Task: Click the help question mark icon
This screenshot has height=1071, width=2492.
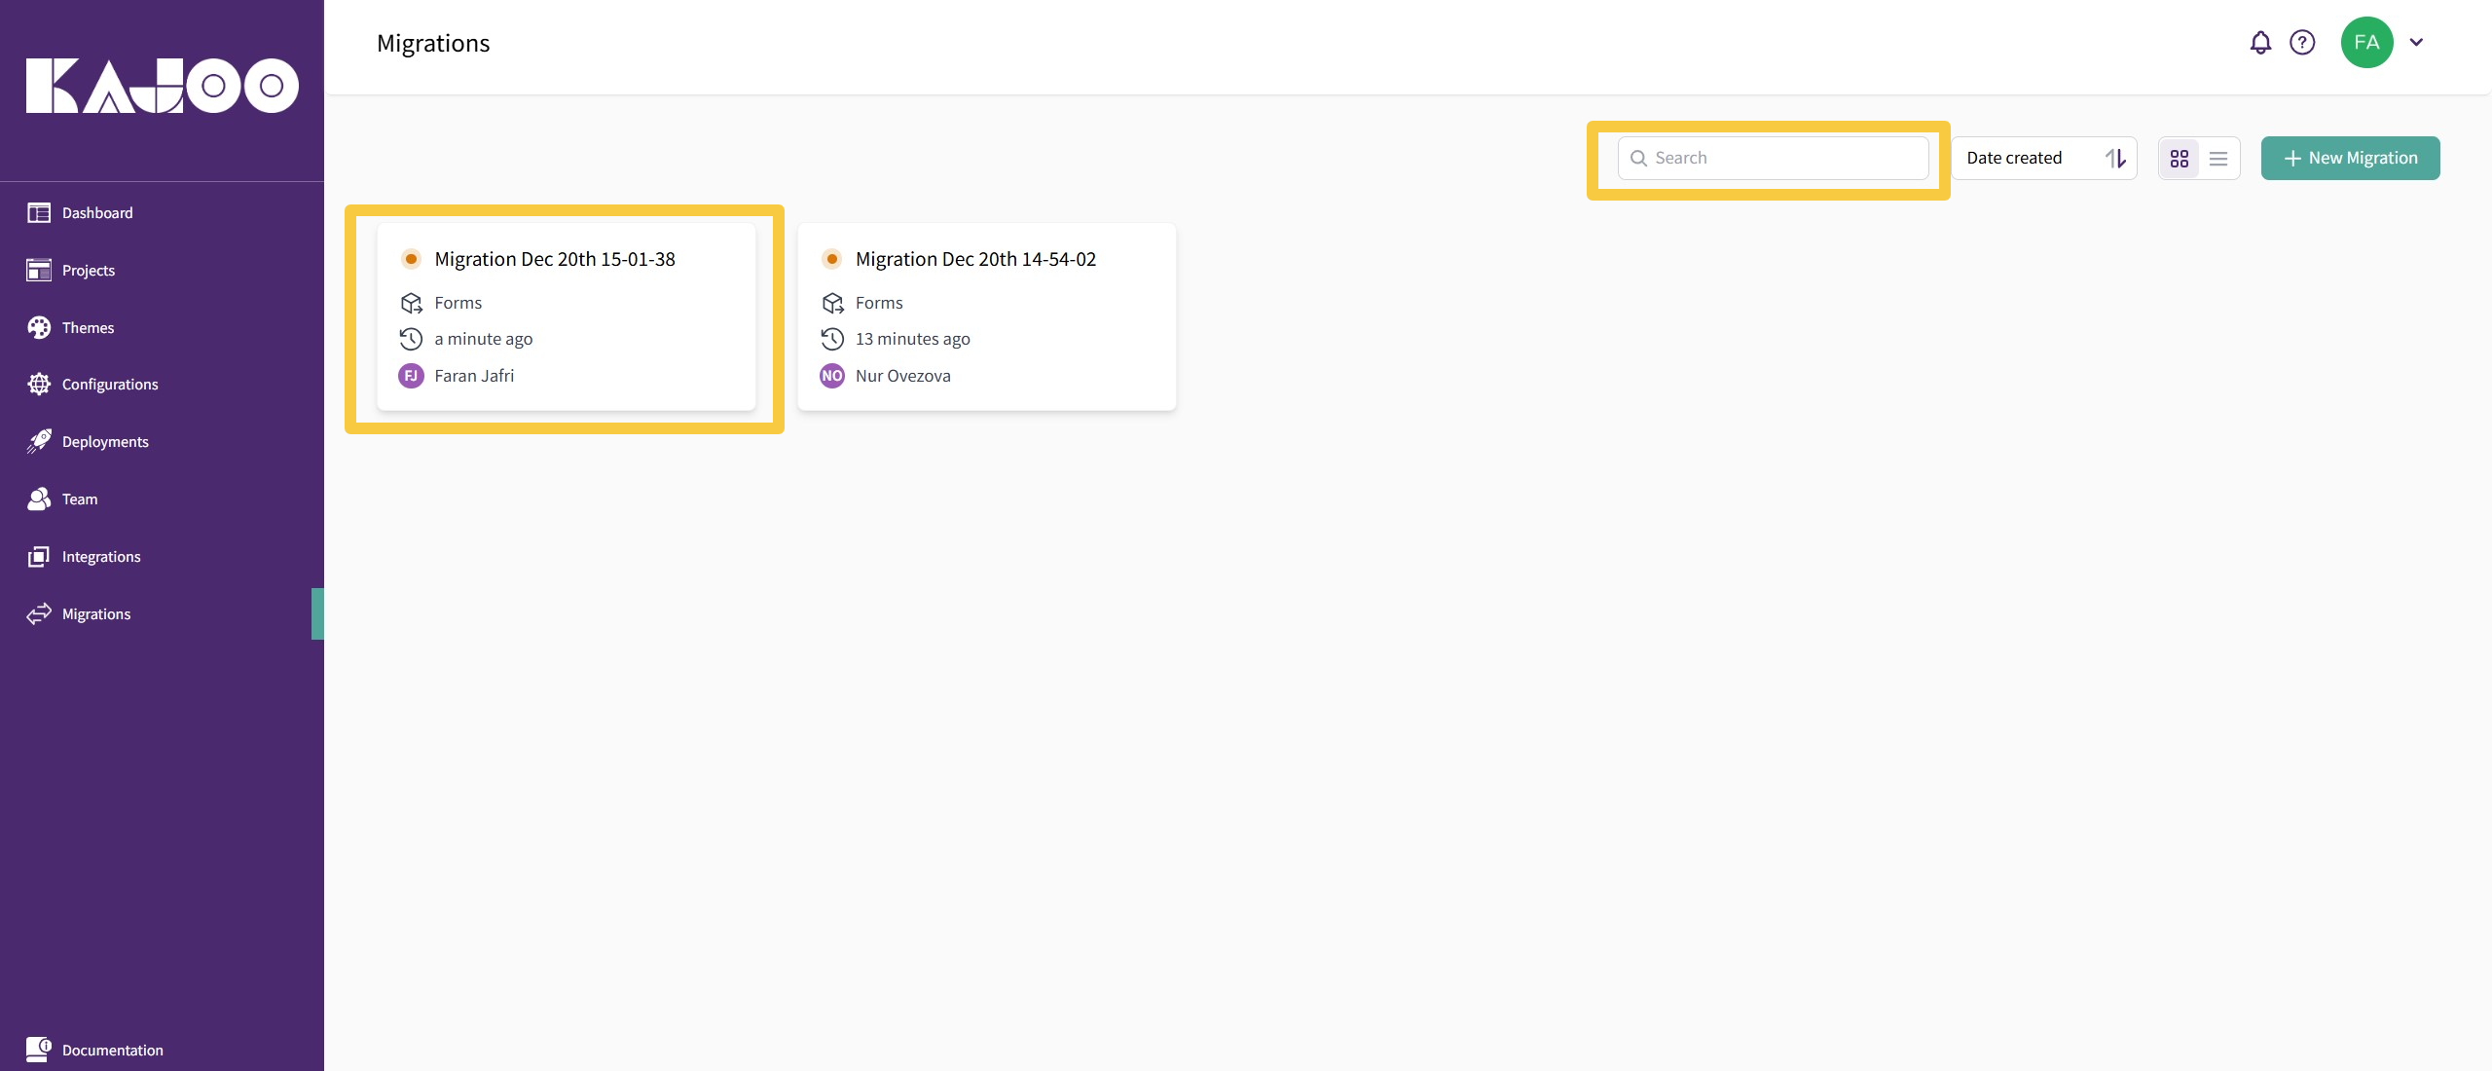Action: [2302, 43]
